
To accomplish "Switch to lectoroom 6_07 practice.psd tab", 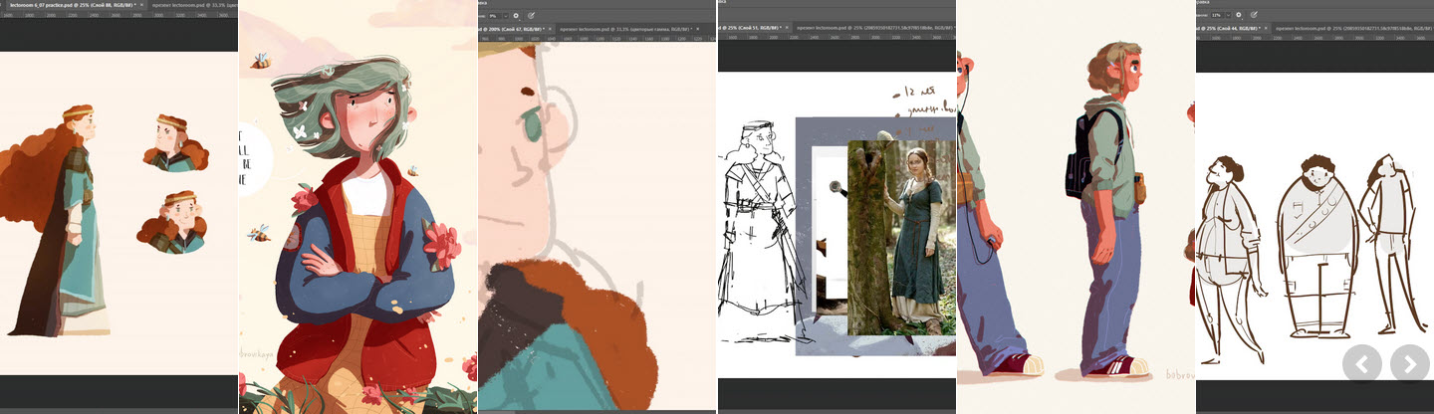I will pos(72,5).
